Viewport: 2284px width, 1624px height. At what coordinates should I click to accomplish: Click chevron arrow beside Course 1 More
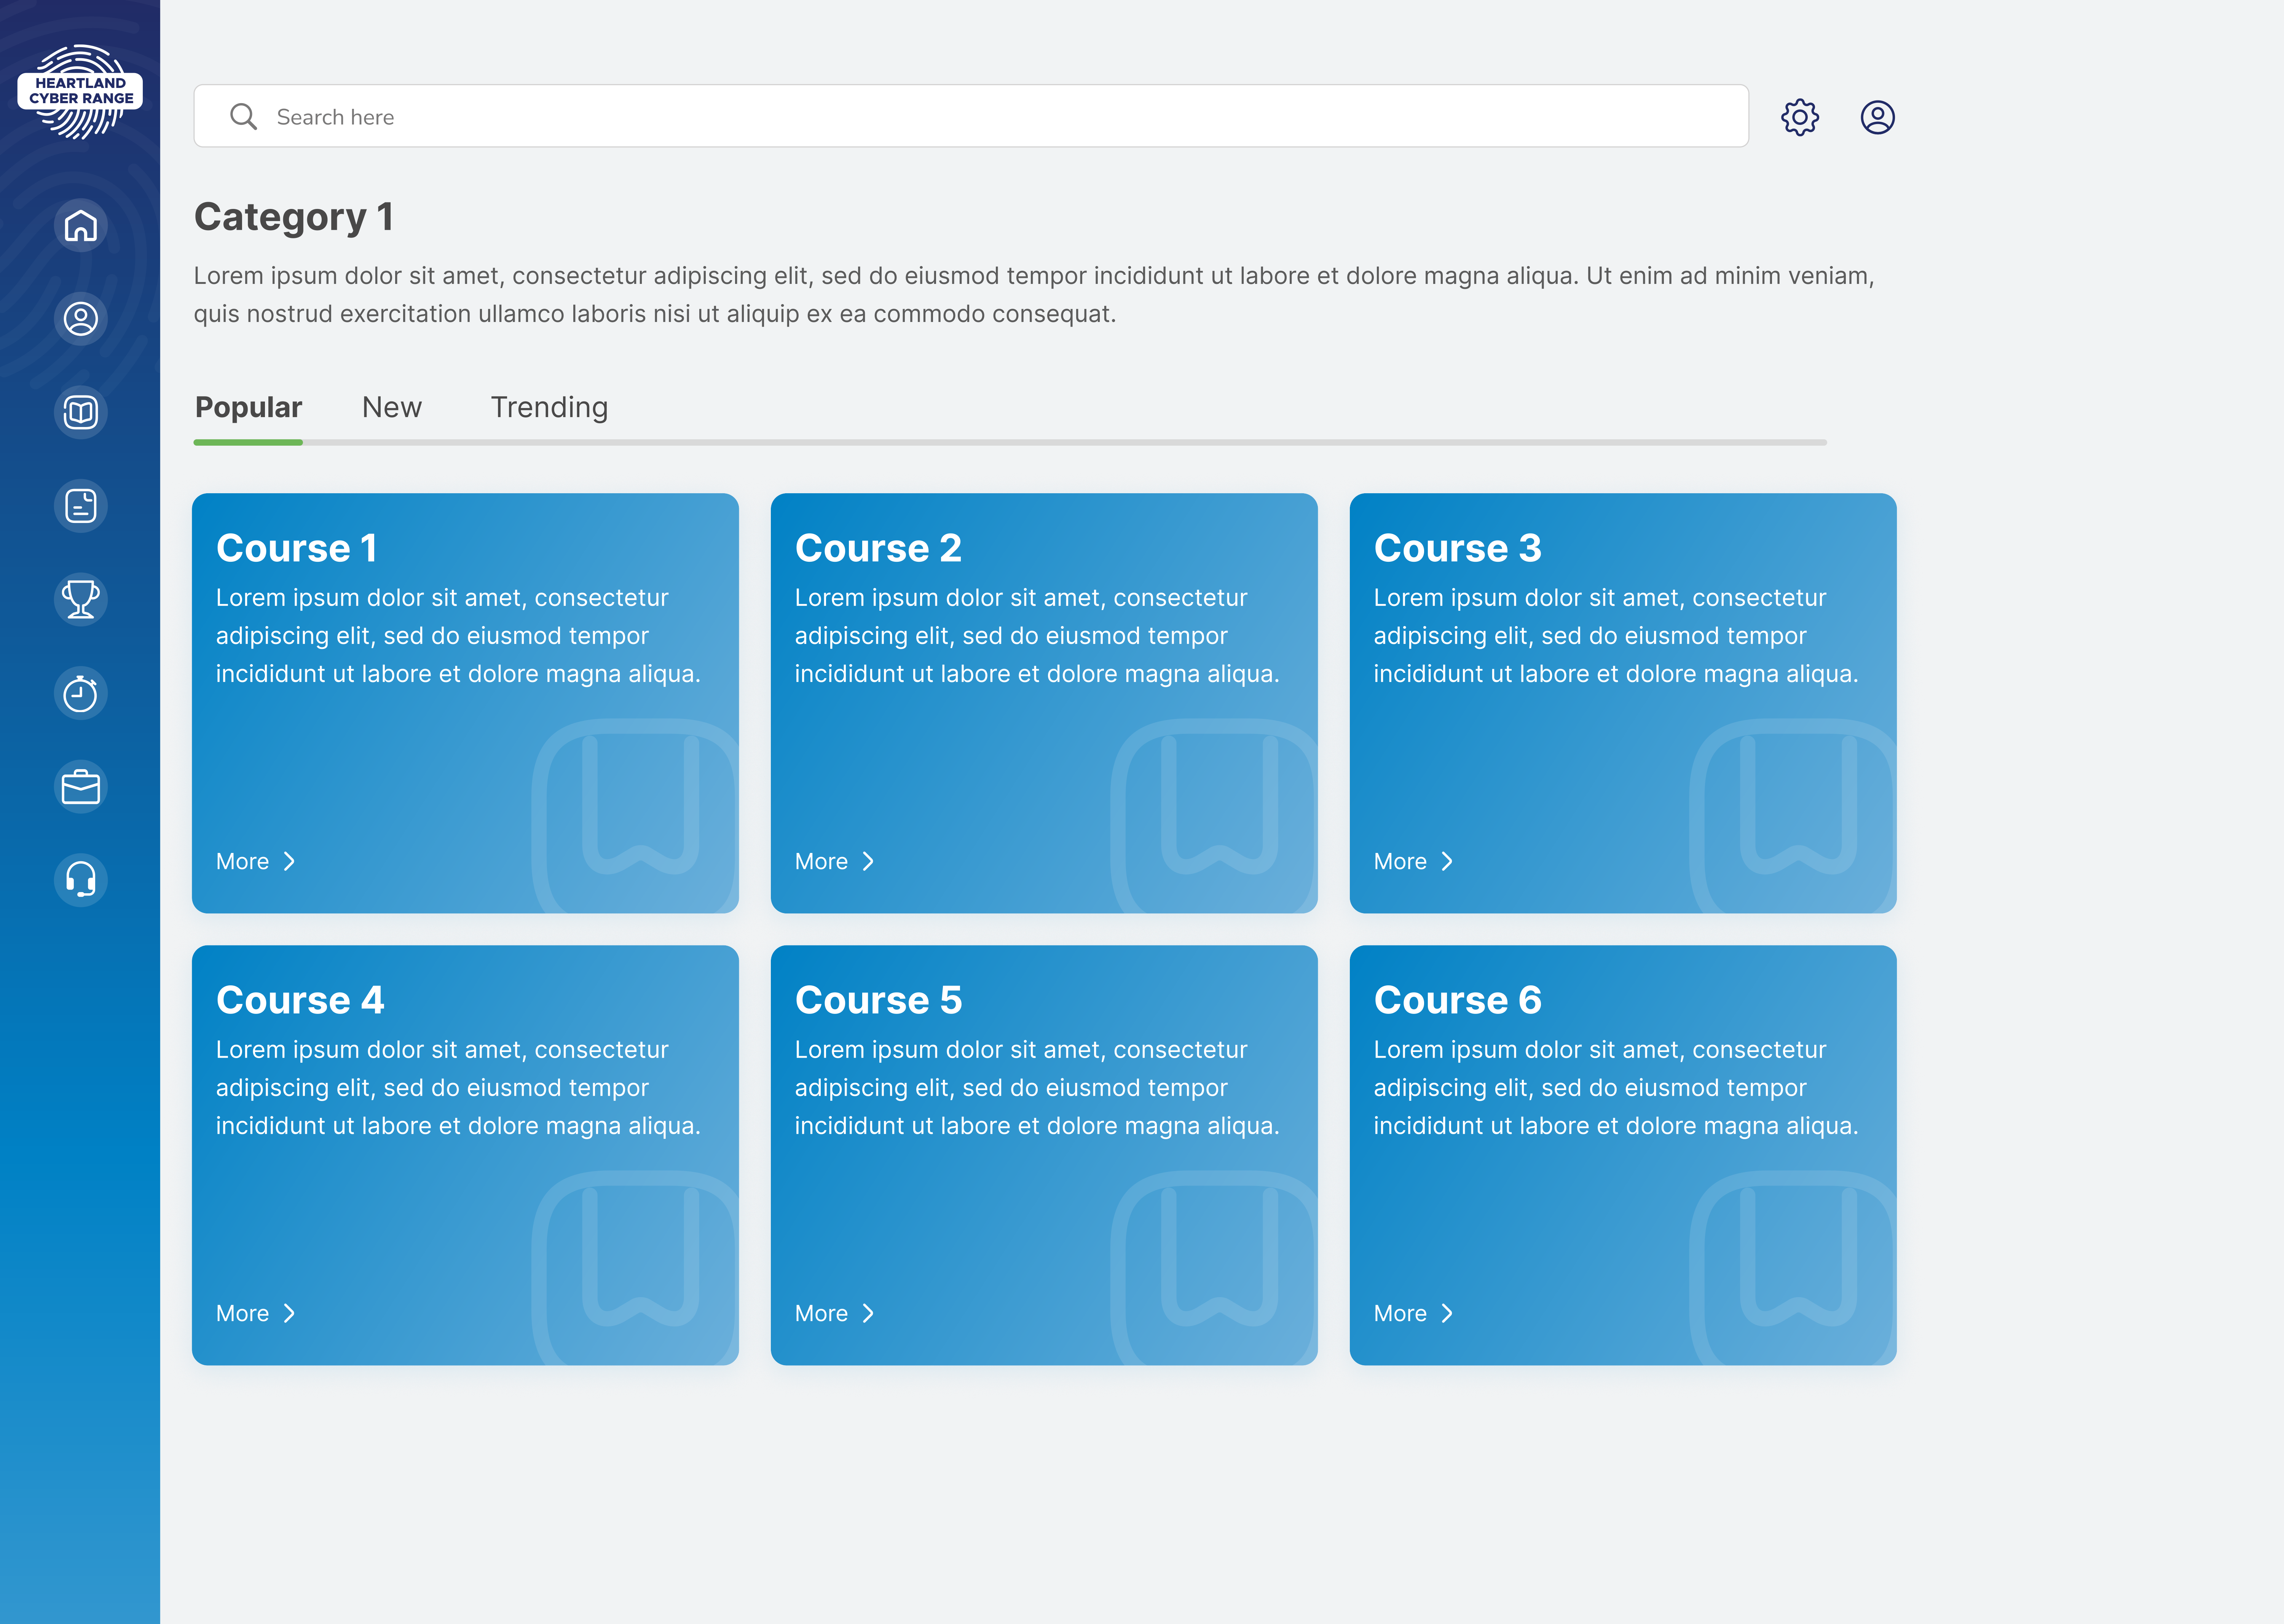[x=289, y=861]
